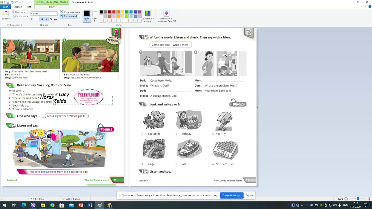
Task: Click the zoom out minus button
Action: [346, 199]
